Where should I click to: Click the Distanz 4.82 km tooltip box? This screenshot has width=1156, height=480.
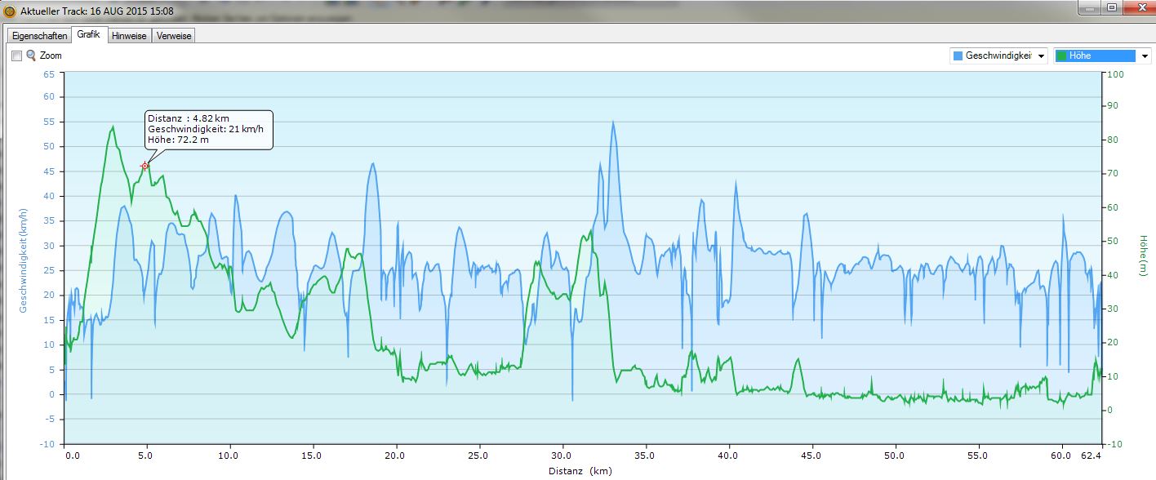(208, 129)
